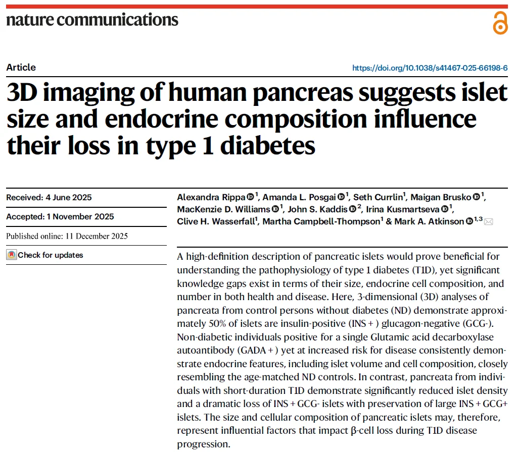Click the email envelope icon for corresponding author
This screenshot has height=463, width=515.
(x=489, y=221)
